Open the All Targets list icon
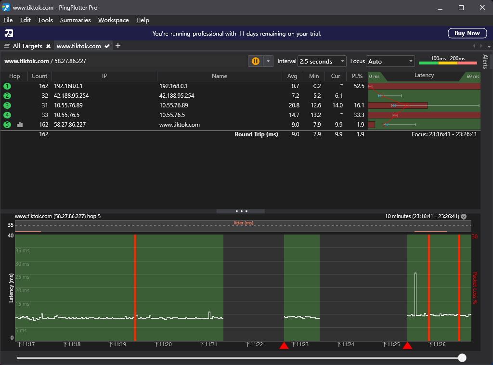This screenshot has width=493, height=365. [x=7, y=46]
